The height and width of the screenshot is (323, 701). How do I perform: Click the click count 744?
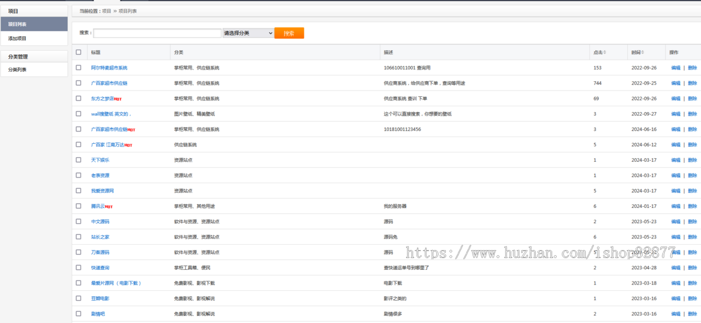(x=597, y=83)
